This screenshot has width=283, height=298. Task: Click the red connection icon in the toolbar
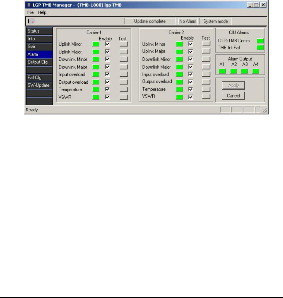pyautogui.click(x=33, y=21)
